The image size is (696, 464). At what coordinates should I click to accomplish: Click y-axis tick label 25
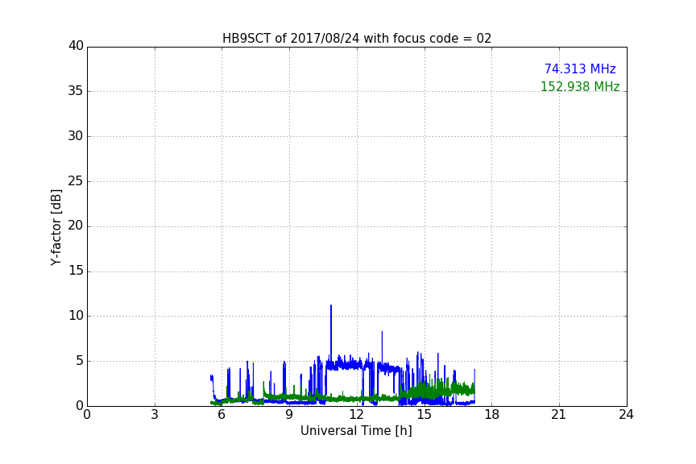76,180
